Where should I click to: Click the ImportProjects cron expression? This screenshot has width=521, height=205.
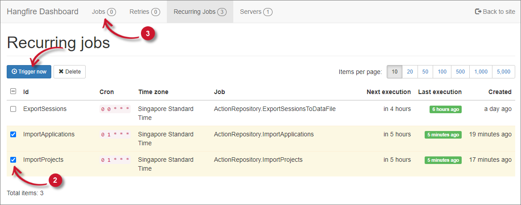pos(115,160)
